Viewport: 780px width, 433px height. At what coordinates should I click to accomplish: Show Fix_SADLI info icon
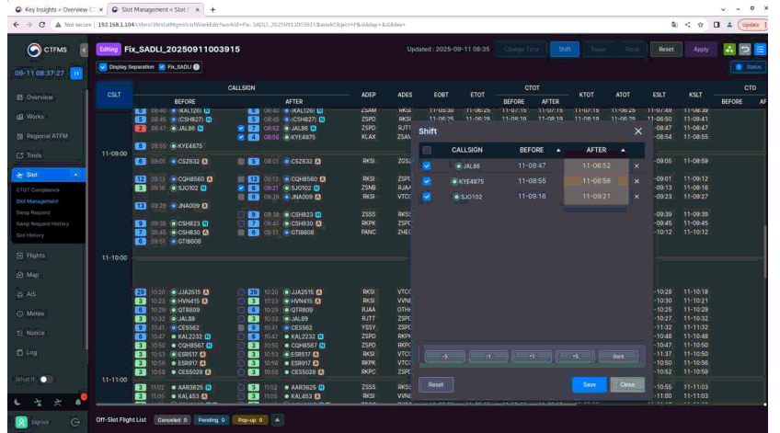[197, 67]
